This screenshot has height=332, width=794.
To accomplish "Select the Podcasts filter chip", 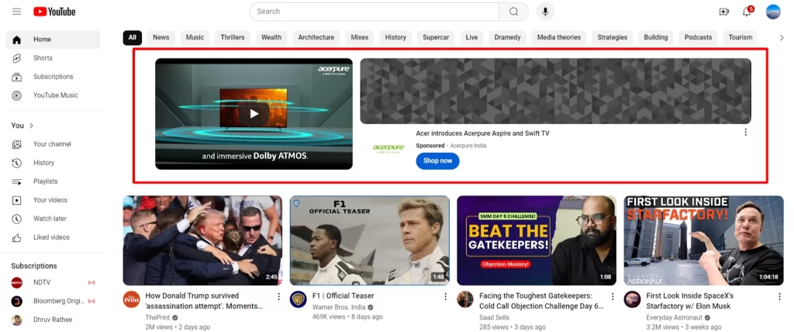I will pyautogui.click(x=699, y=37).
